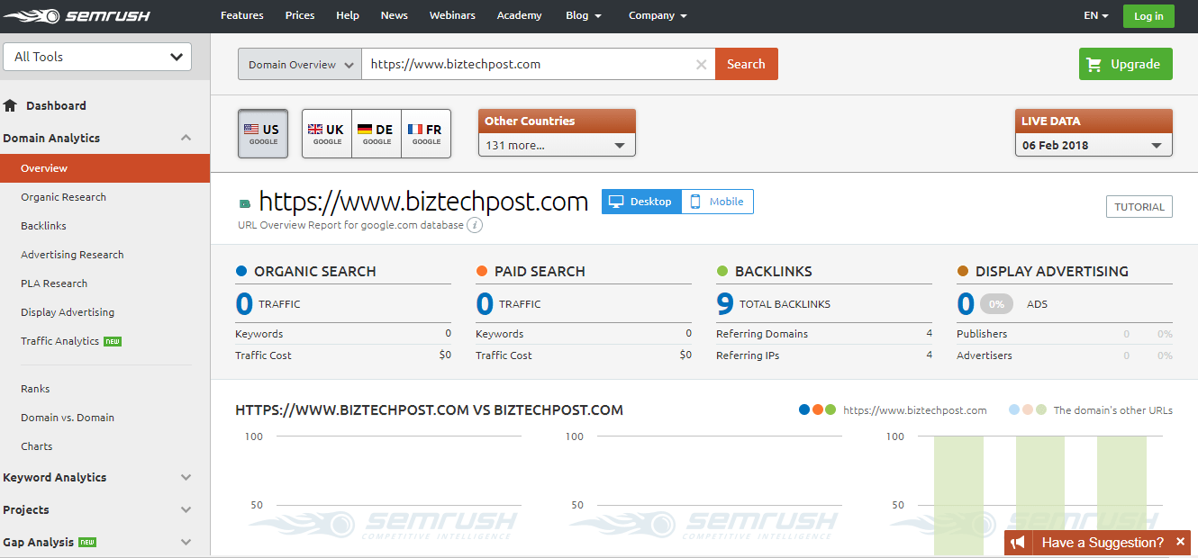Switch to Desktop view
The width and height of the screenshot is (1198, 558).
click(642, 202)
